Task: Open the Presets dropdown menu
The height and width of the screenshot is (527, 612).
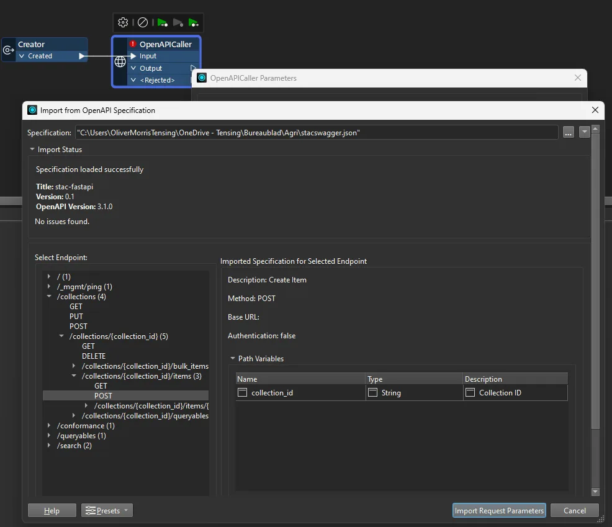Action: pos(107,510)
